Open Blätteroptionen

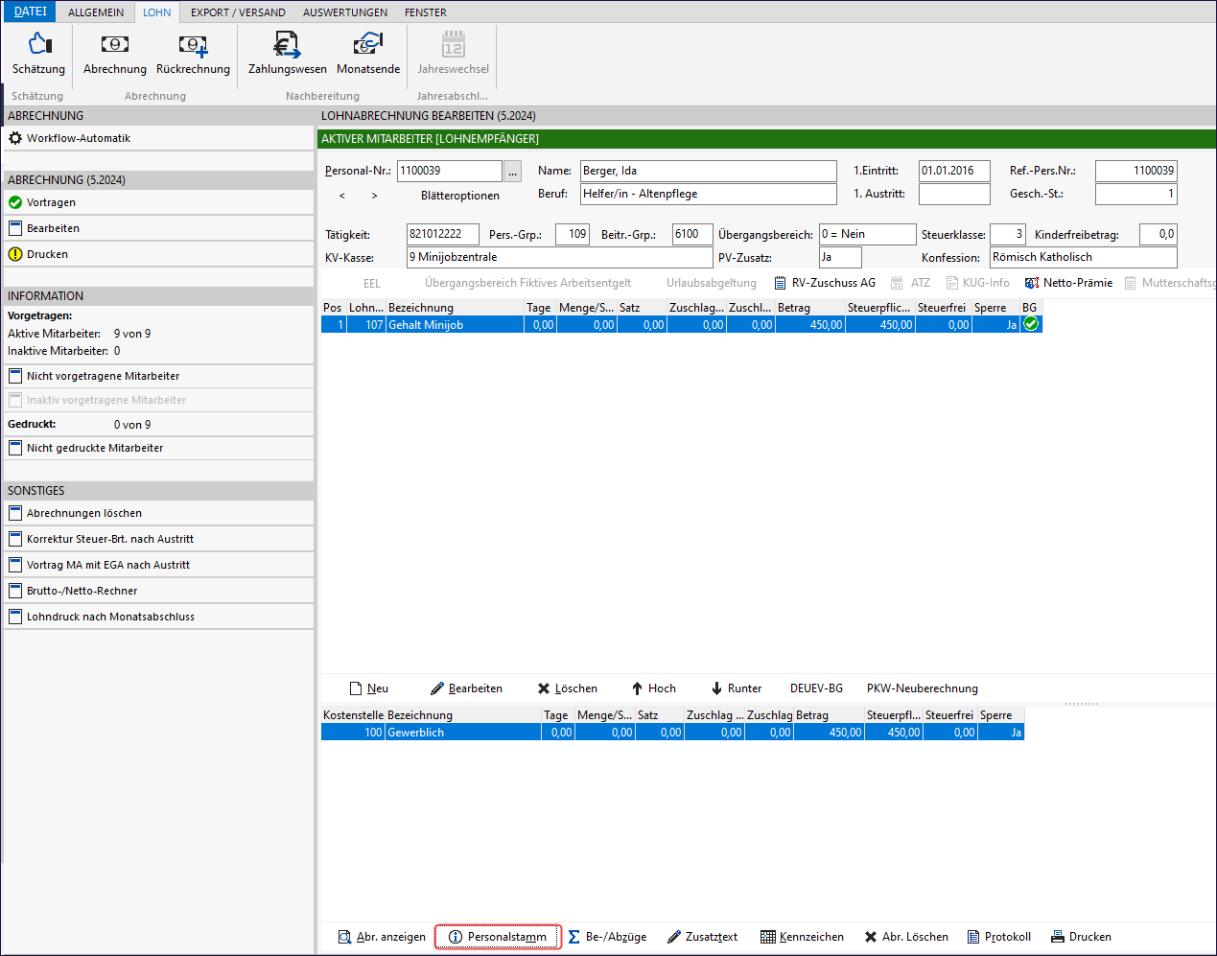[460, 196]
